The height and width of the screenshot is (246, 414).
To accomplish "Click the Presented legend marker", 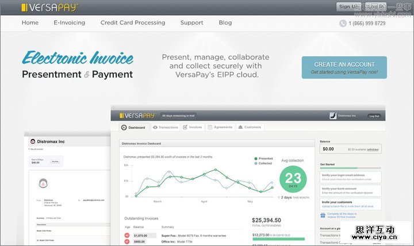I will 255,159.
